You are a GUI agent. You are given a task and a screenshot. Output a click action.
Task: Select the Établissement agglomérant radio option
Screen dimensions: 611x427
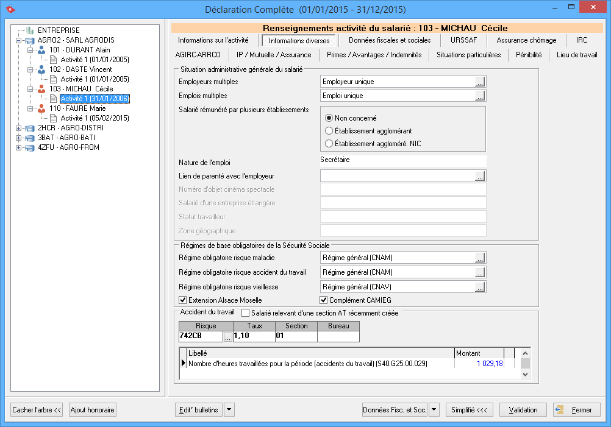pyautogui.click(x=329, y=131)
